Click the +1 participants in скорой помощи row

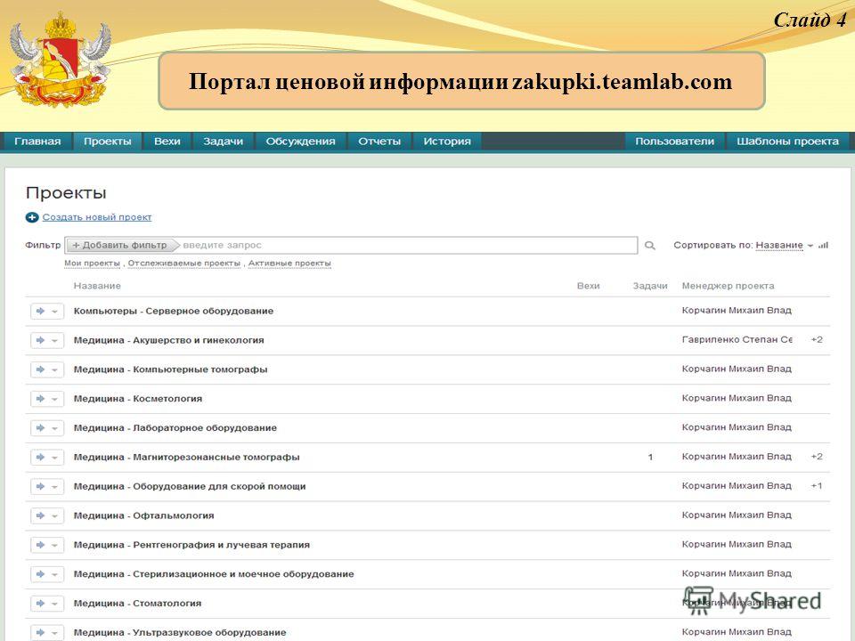(817, 486)
